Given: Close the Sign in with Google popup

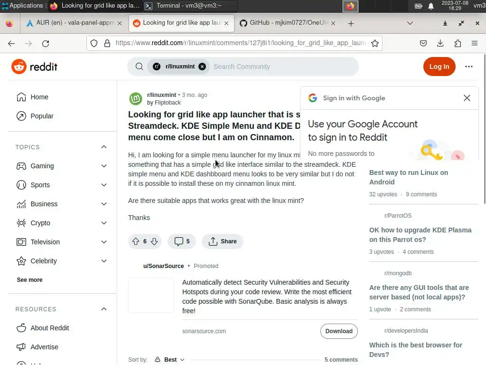Looking at the screenshot, I should coord(467,98).
